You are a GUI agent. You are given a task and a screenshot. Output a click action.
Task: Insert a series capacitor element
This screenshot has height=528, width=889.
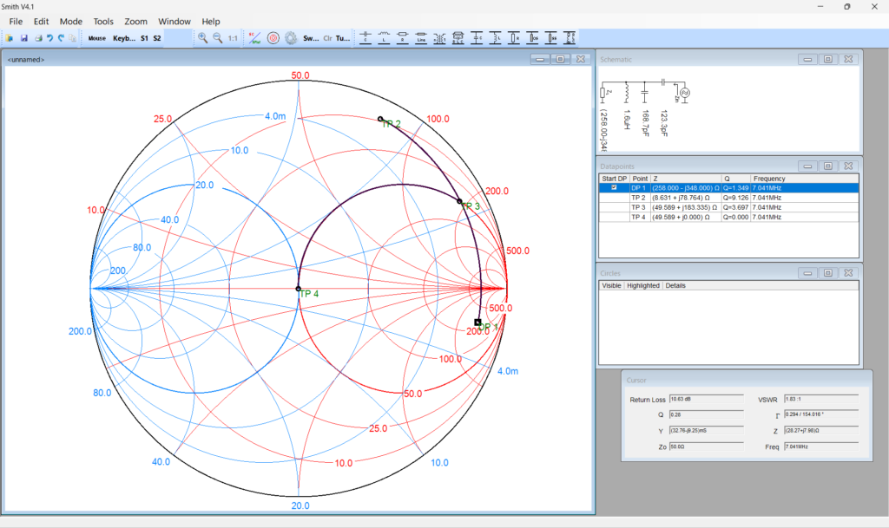click(x=365, y=38)
